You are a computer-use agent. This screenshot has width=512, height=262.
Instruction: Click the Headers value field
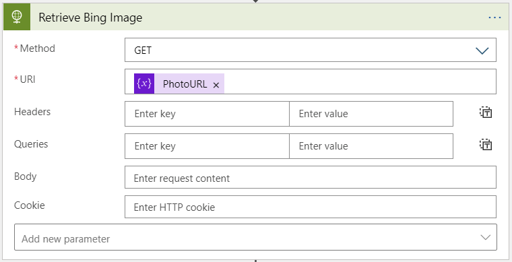tap(371, 114)
